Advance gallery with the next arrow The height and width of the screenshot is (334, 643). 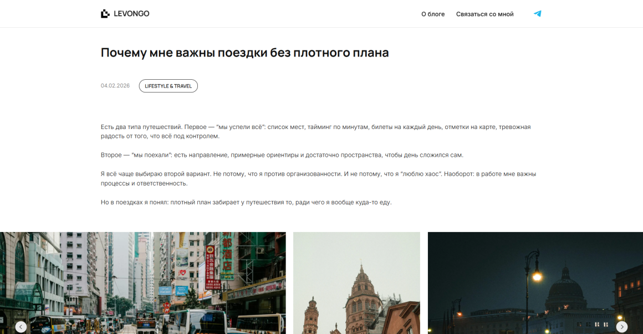click(622, 327)
